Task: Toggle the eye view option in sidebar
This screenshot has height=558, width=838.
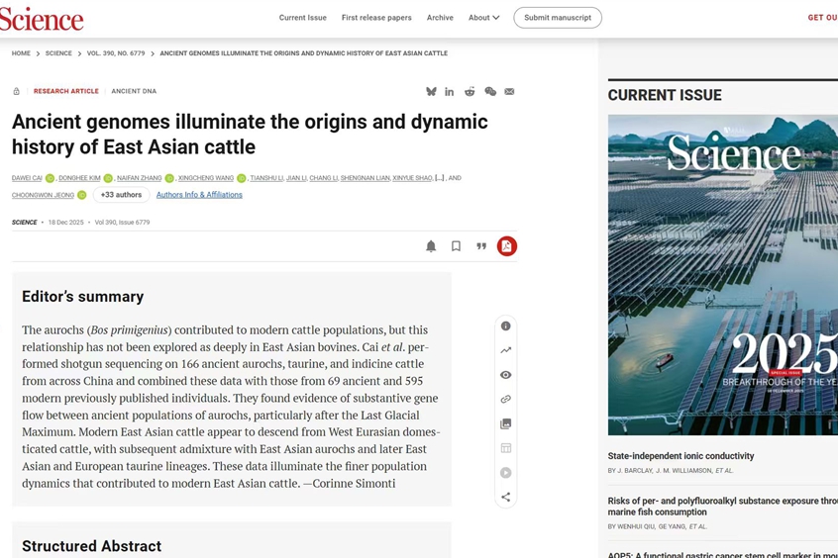Action: 505,375
